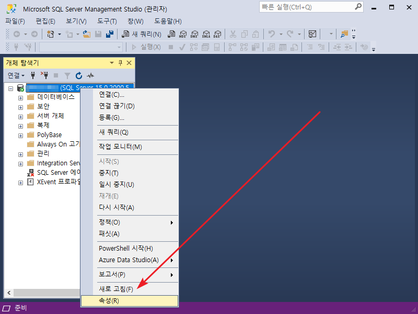Click the Open File folder icon
Viewport: 418px width, 314px height.
[x=86, y=34]
